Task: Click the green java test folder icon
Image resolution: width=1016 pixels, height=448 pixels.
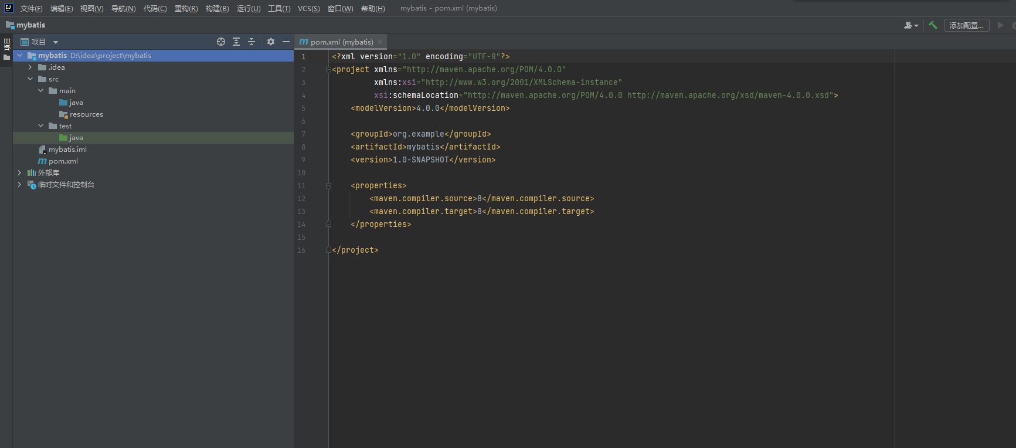Action: tap(63, 138)
